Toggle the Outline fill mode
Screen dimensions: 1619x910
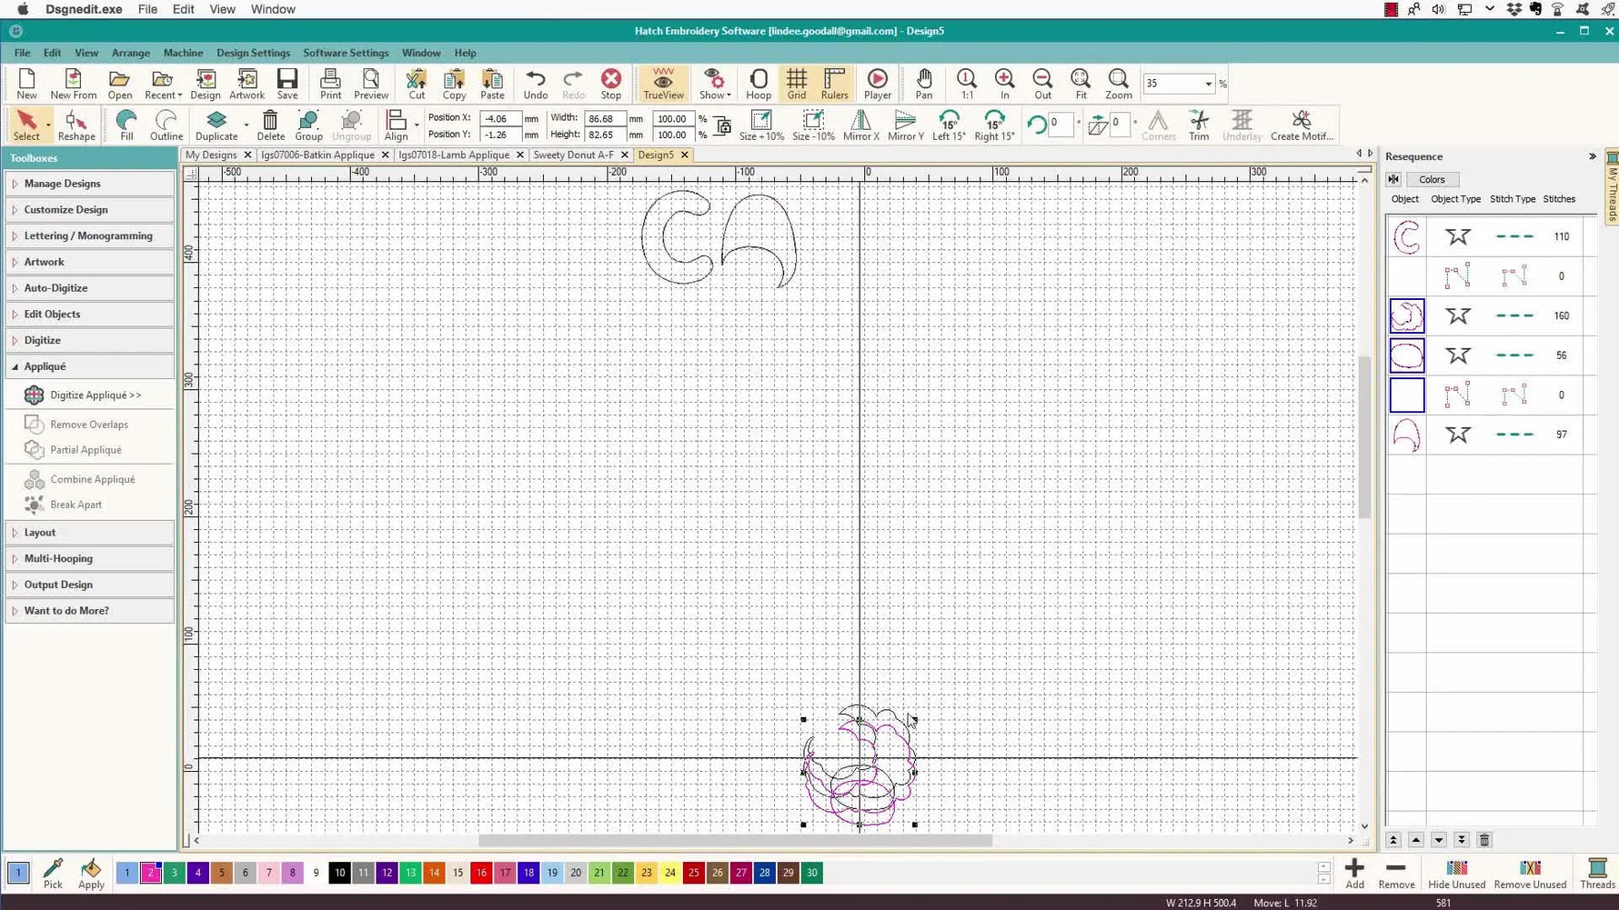coord(166,125)
